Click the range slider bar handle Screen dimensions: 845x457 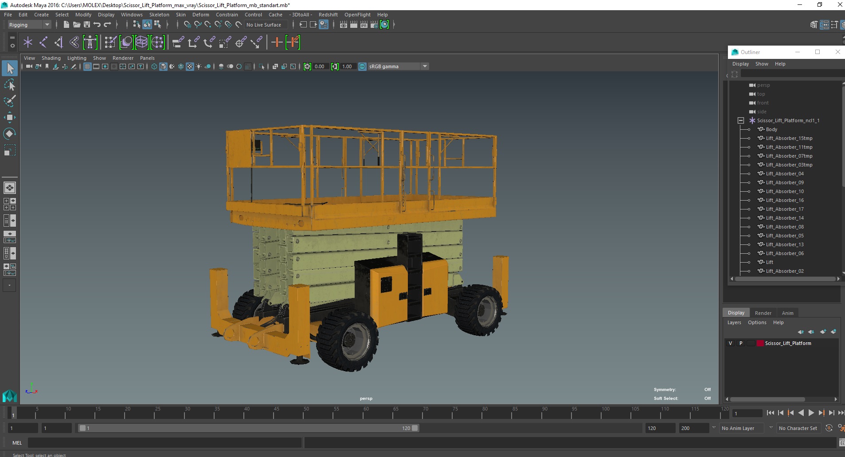click(x=248, y=428)
